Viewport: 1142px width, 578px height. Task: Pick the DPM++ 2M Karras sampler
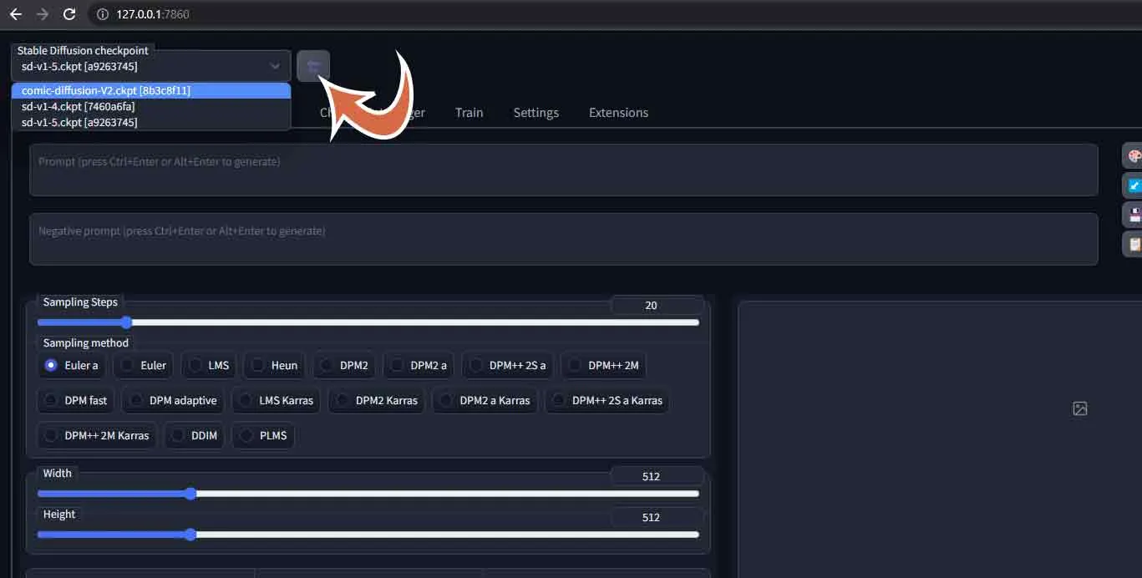(x=97, y=435)
